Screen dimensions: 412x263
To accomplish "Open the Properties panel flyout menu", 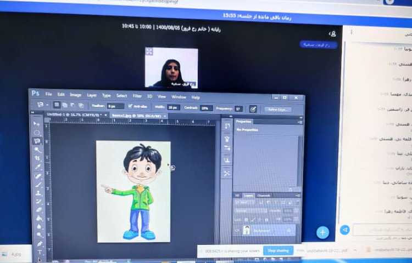I will [x=299, y=122].
